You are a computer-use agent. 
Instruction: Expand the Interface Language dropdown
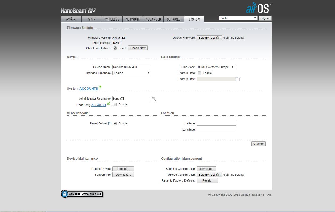(x=132, y=73)
